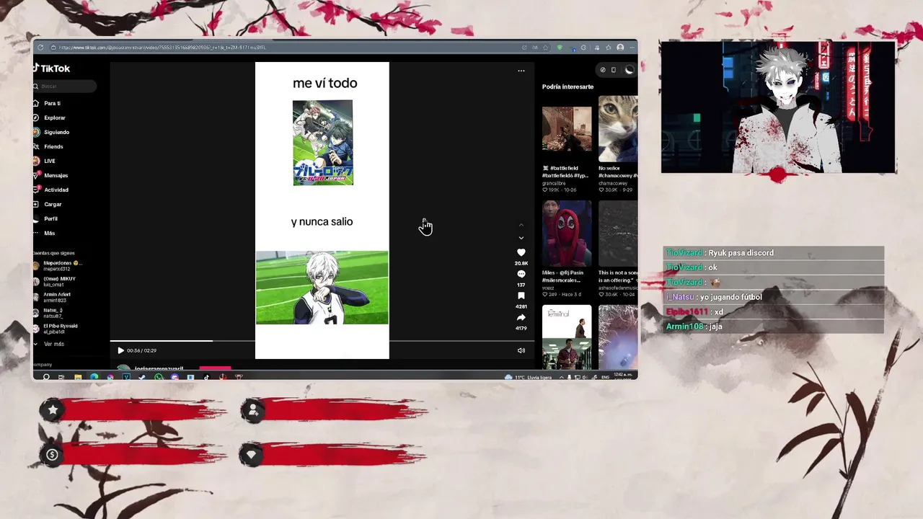Click the Buscar search field
Viewport: 923px width, 519px height.
65,86
